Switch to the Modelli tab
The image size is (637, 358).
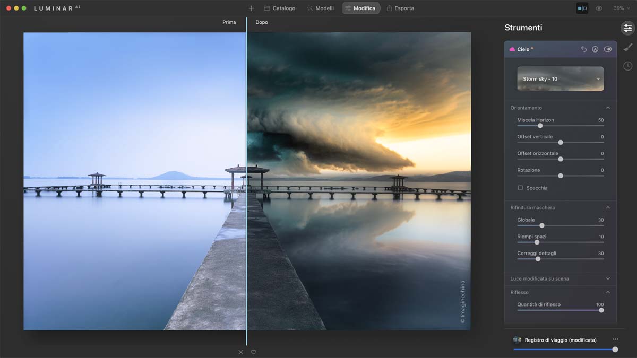click(320, 8)
